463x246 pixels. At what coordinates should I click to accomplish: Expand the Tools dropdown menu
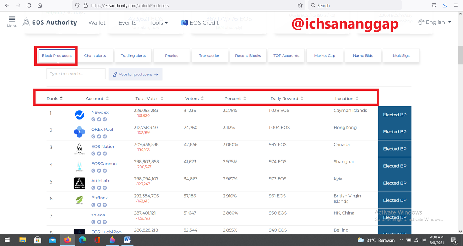coord(159,22)
